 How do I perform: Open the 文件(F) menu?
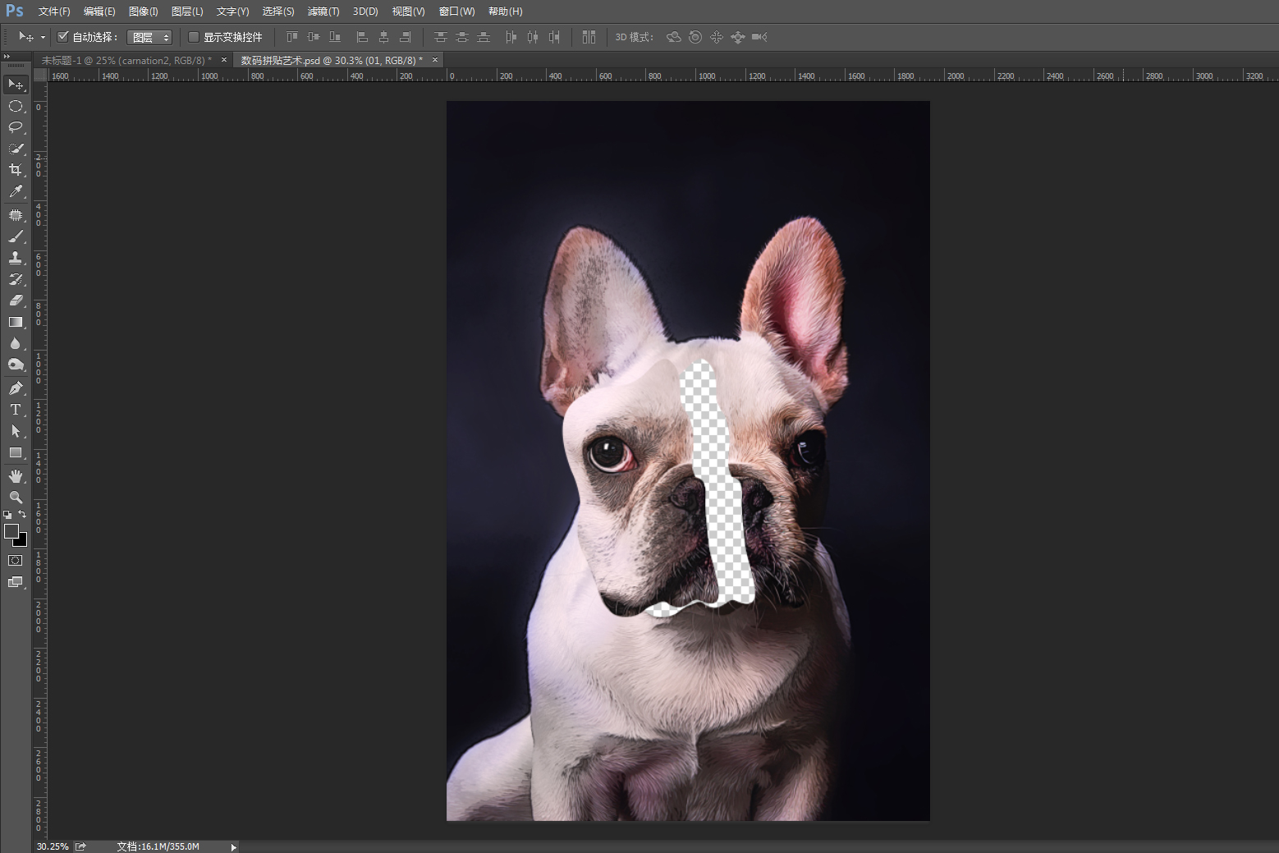(x=54, y=11)
